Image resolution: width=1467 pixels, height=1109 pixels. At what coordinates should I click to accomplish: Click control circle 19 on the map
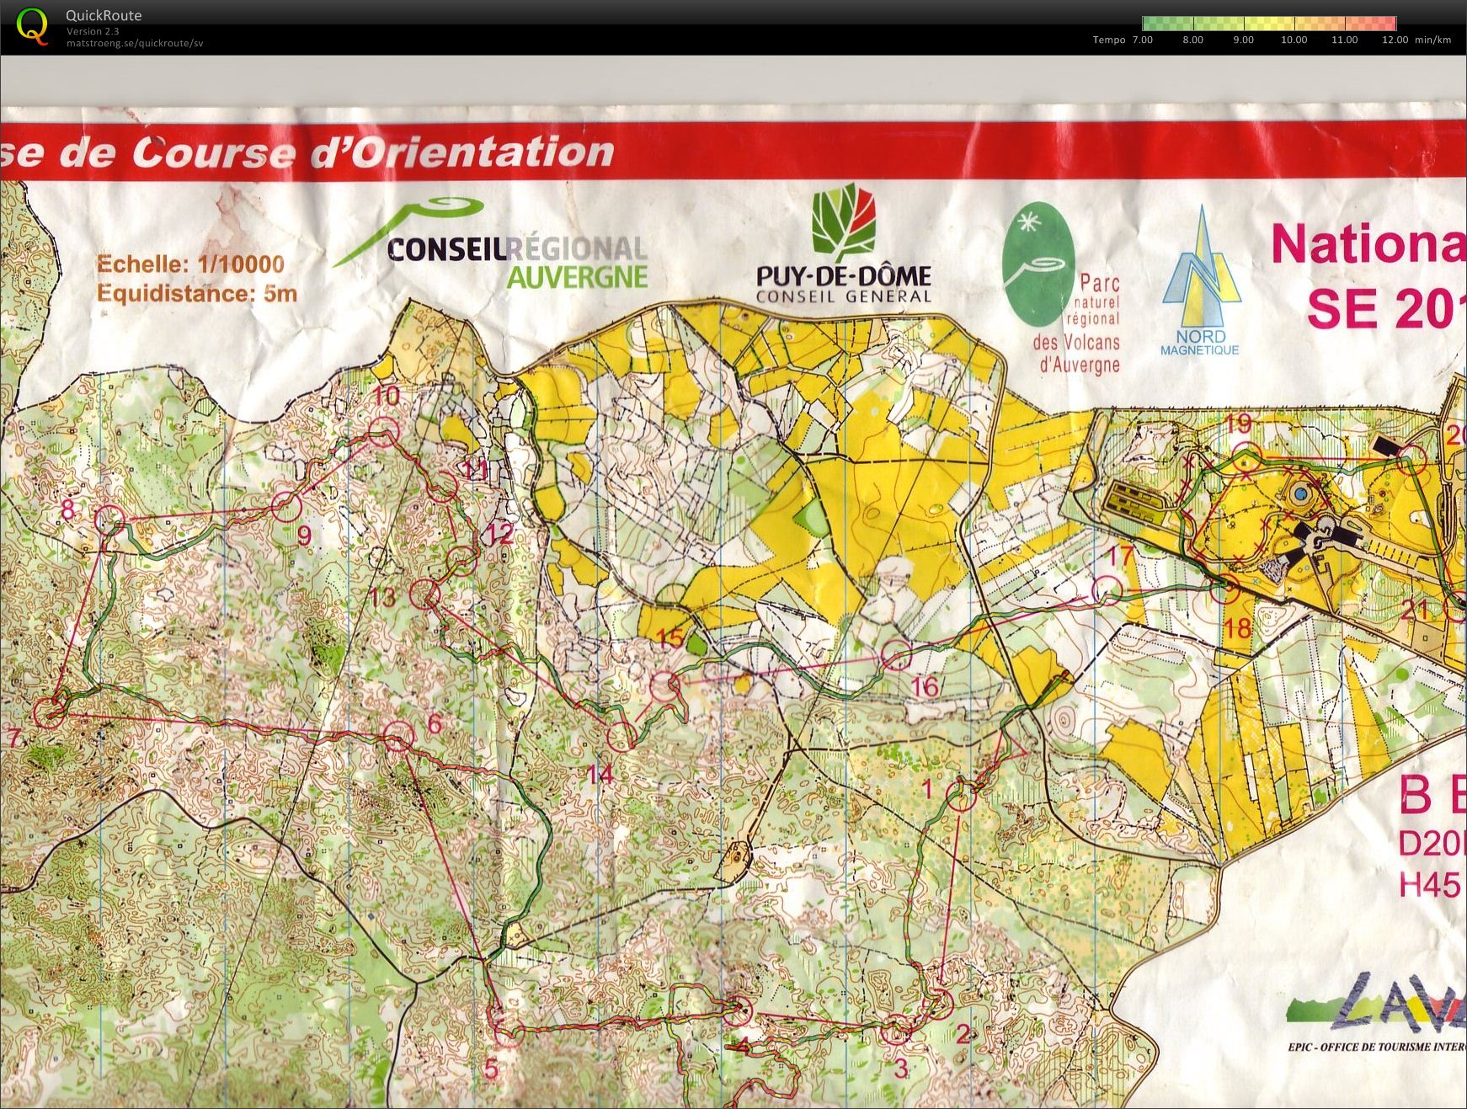click(1247, 459)
